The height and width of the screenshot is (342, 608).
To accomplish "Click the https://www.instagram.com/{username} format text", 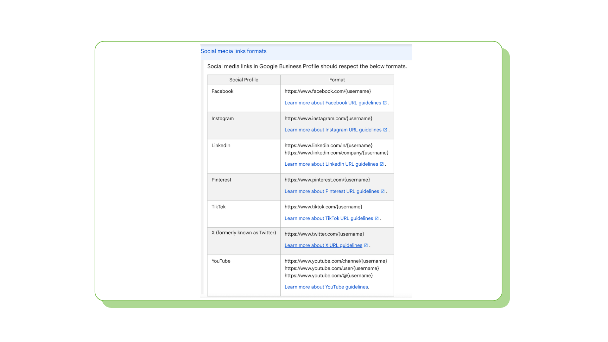I will coord(328,118).
